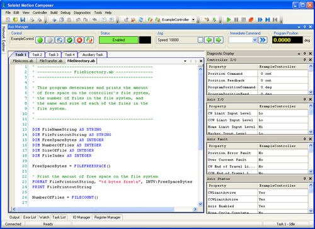Image resolution: width=315 pixels, height=229 pixels.
Task: Open the Tools menu
Action: coord(98,13)
